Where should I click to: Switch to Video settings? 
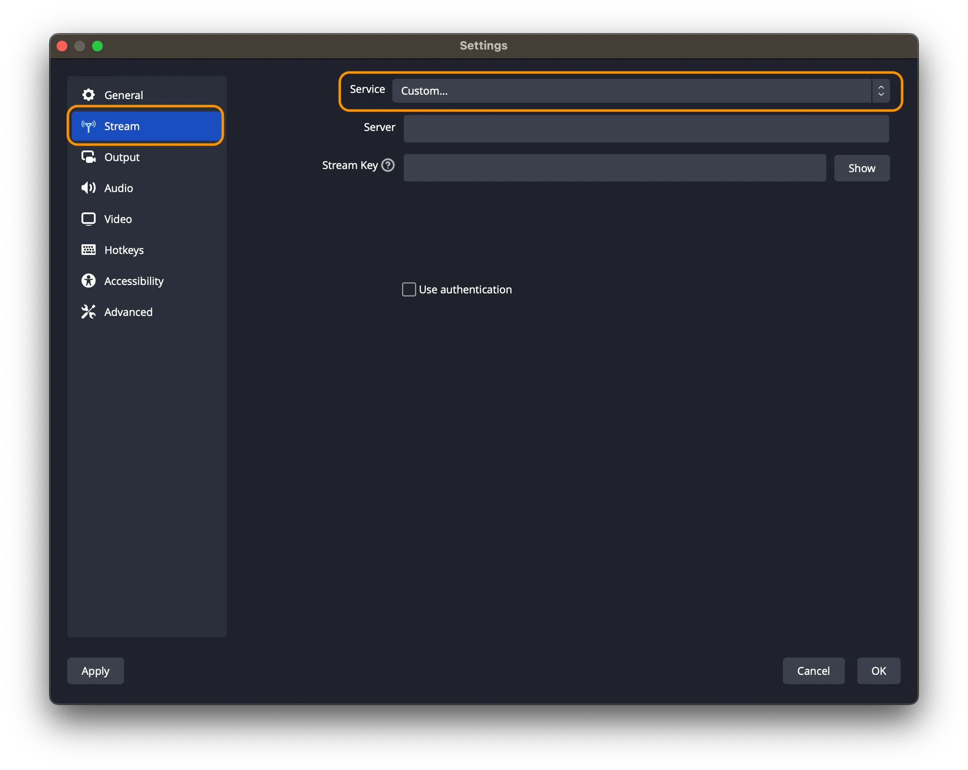point(147,219)
